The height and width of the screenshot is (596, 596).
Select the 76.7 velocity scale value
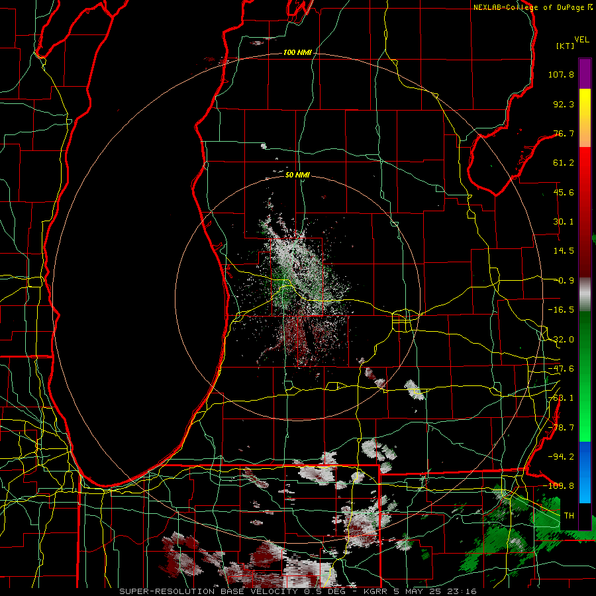point(564,133)
